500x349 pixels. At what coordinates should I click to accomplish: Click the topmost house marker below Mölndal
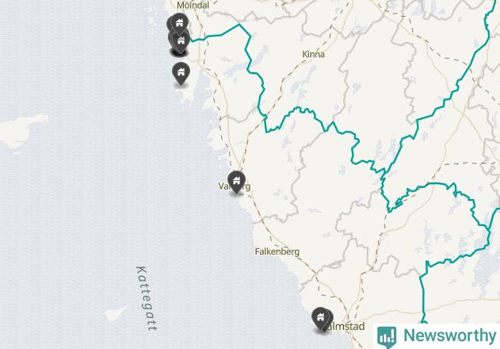[x=180, y=23]
